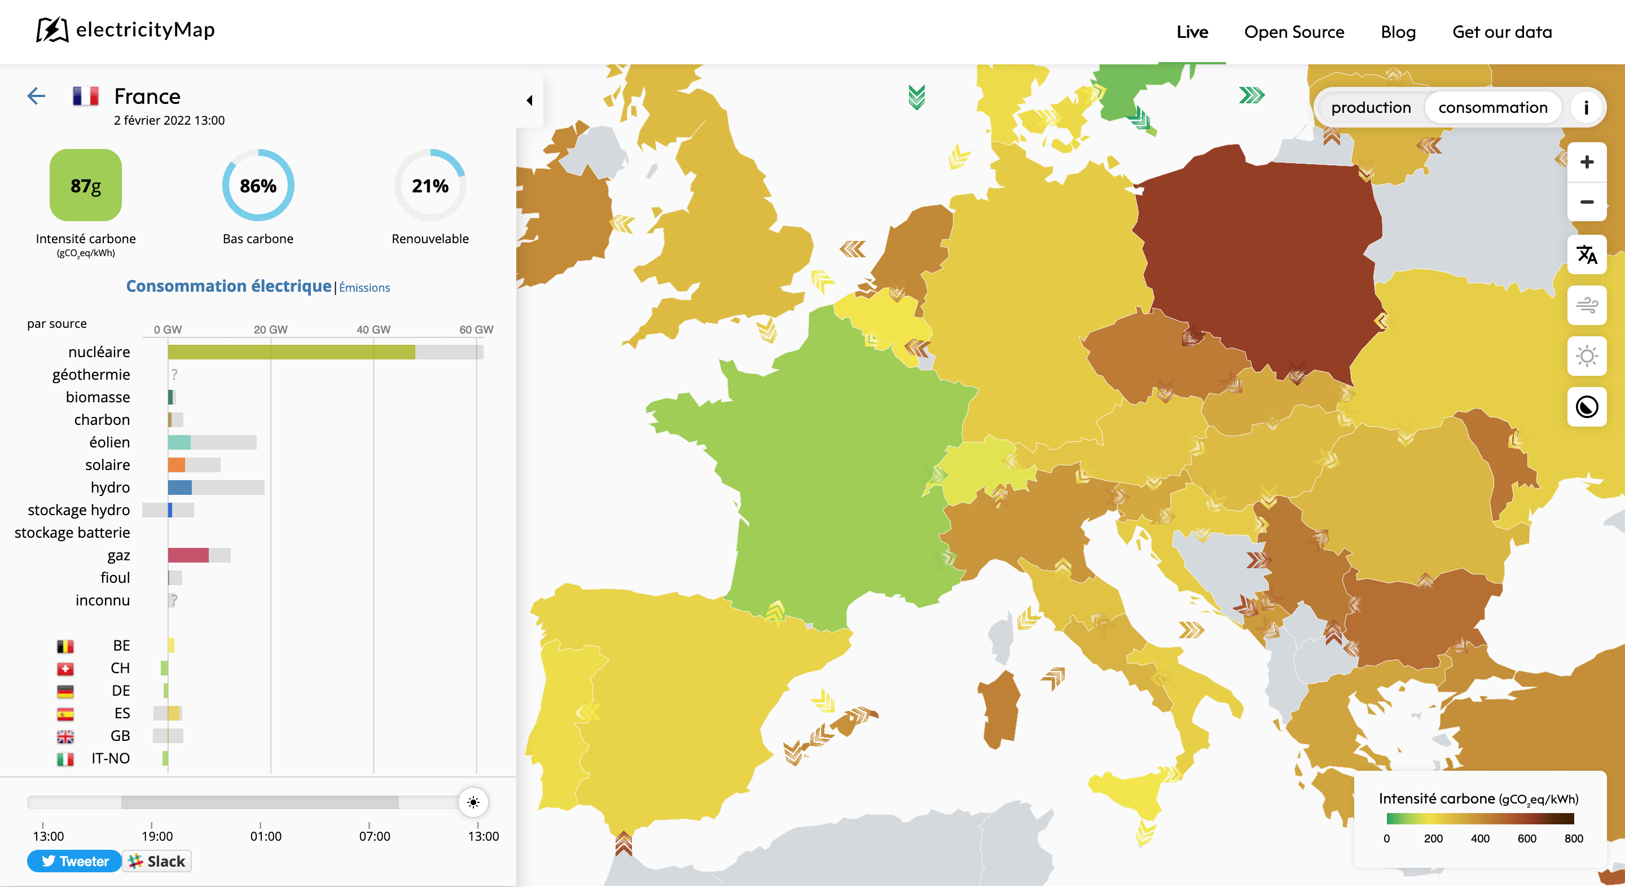Zoom in on the map

click(x=1587, y=162)
